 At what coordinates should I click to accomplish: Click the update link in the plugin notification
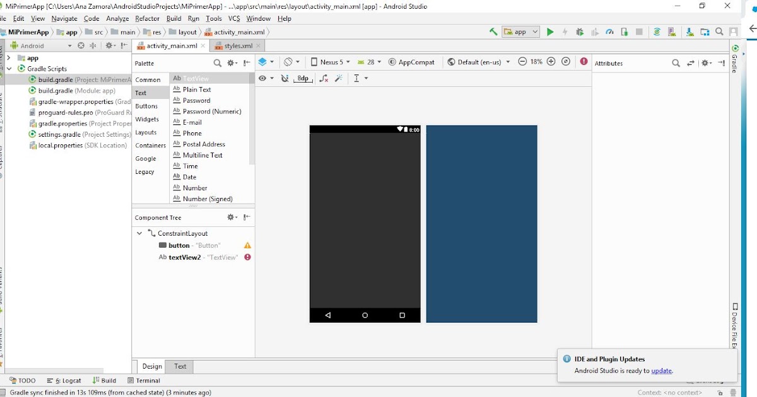pyautogui.click(x=661, y=371)
